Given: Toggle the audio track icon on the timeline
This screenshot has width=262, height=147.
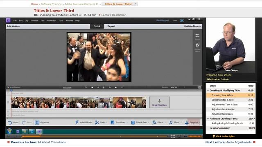Looking at the screenshot, I should click(x=8, y=115).
